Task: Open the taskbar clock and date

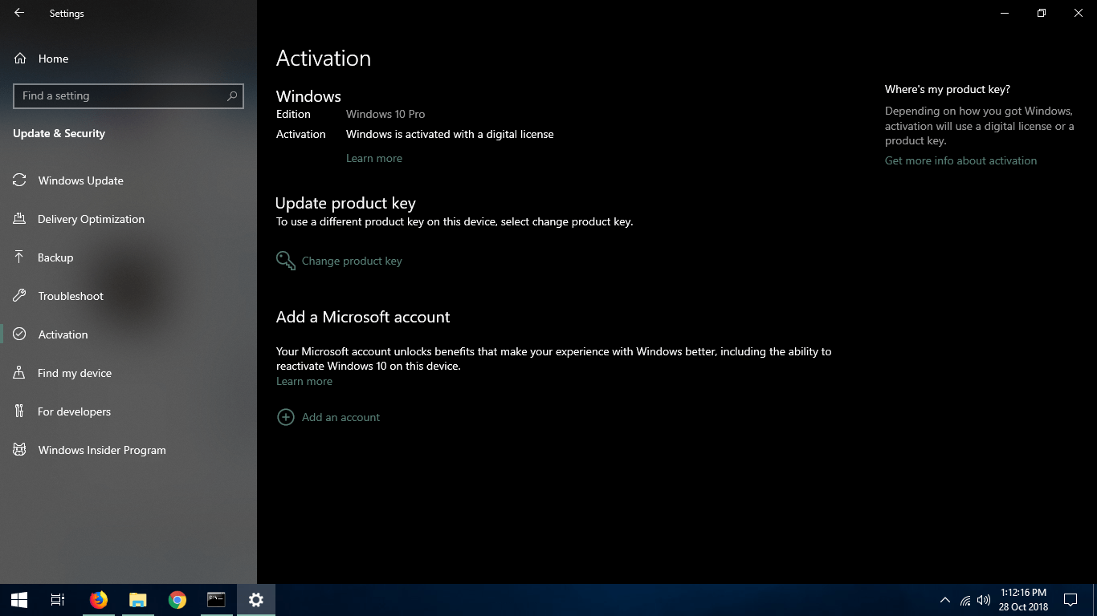Action: coord(1024,600)
